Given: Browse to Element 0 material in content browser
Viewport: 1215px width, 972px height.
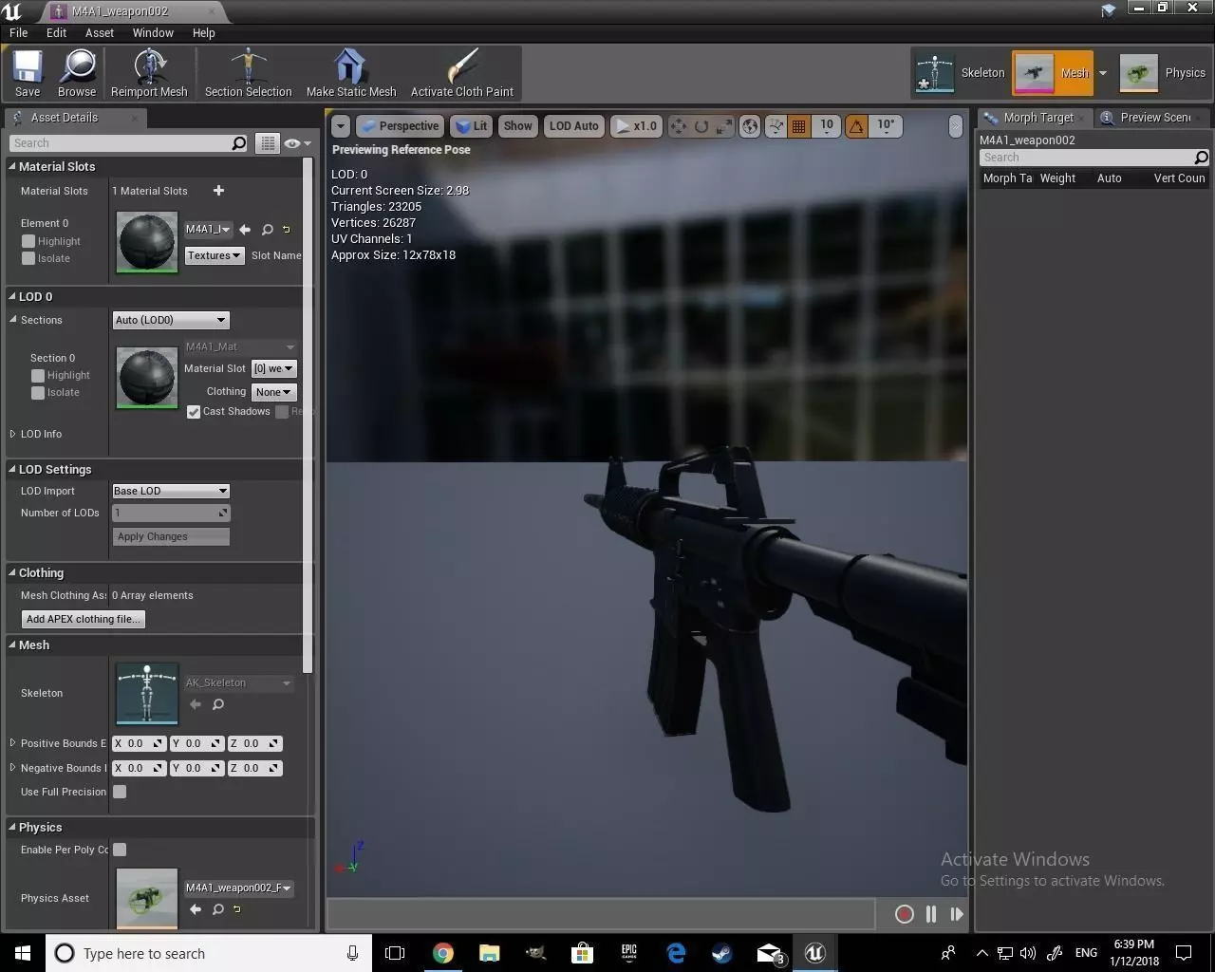Looking at the screenshot, I should pyautogui.click(x=268, y=230).
